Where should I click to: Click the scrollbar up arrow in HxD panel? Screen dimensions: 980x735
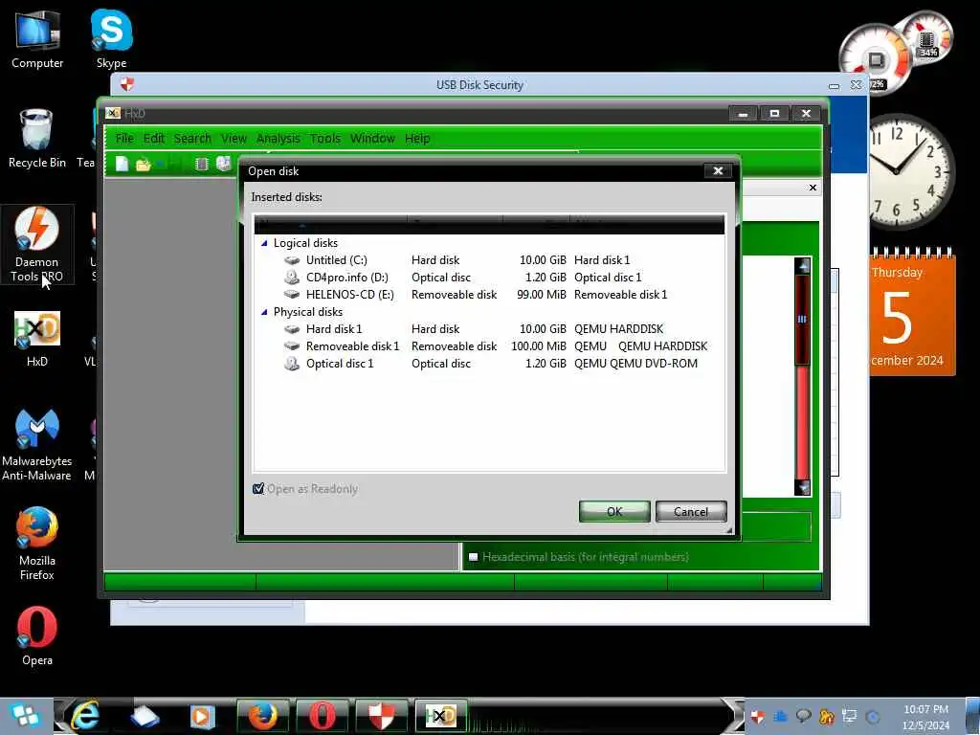(x=803, y=266)
